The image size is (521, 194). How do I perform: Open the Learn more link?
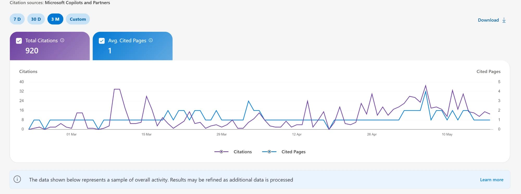pyautogui.click(x=492, y=180)
